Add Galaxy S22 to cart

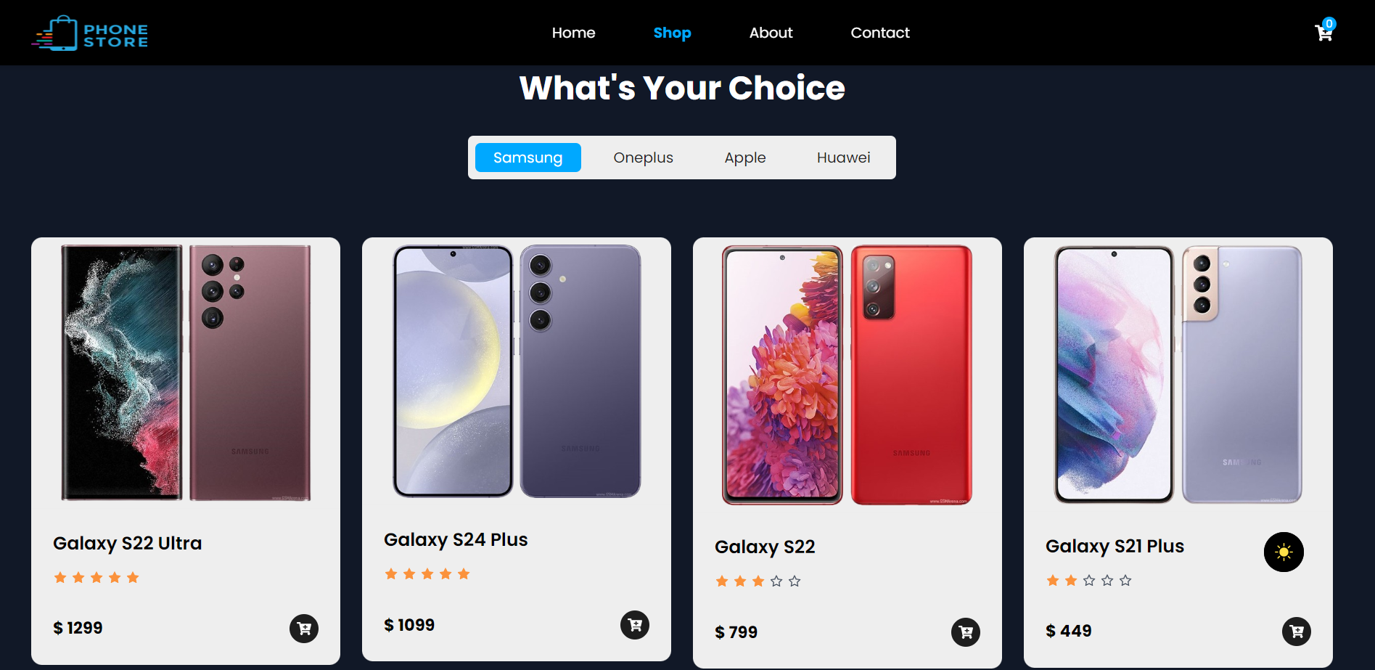[966, 632]
